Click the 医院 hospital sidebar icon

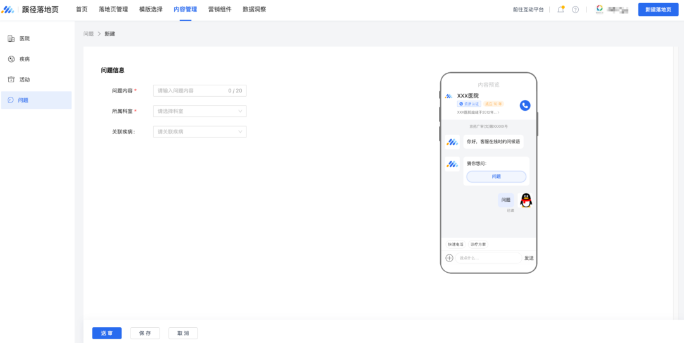(11, 39)
